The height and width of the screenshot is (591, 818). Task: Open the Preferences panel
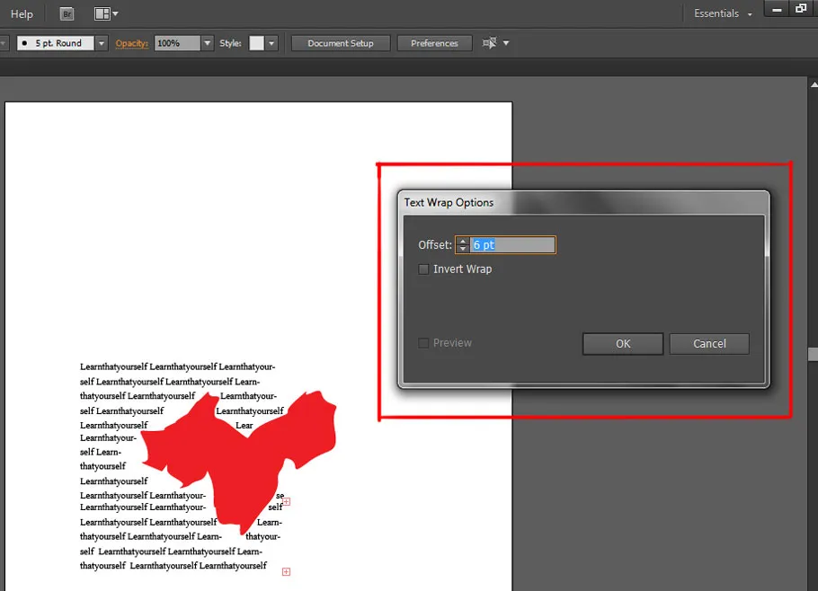[434, 42]
